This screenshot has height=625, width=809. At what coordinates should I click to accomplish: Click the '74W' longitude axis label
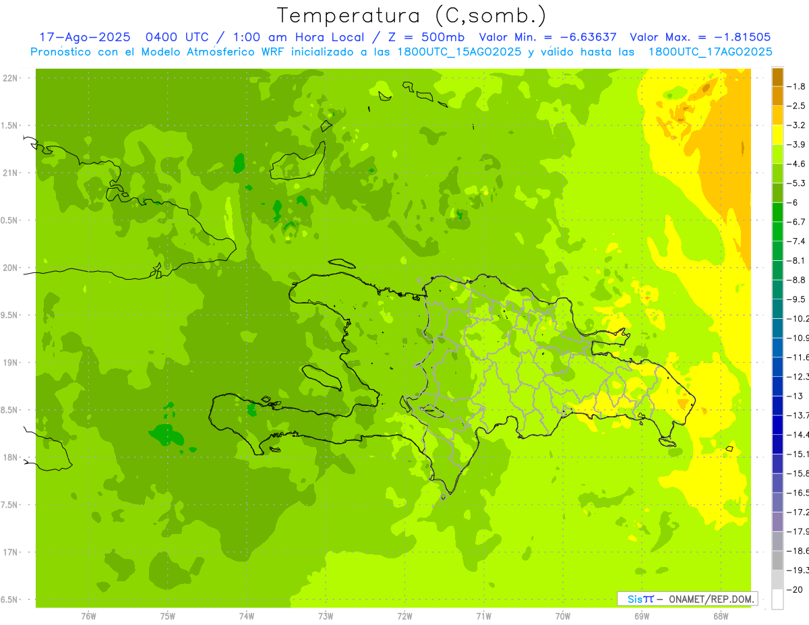point(247,616)
